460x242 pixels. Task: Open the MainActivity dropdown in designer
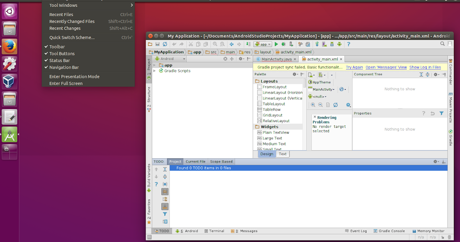(x=321, y=90)
